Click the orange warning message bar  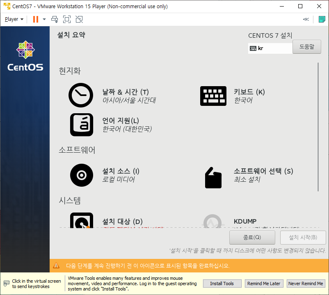pyautogui.click(x=189, y=265)
